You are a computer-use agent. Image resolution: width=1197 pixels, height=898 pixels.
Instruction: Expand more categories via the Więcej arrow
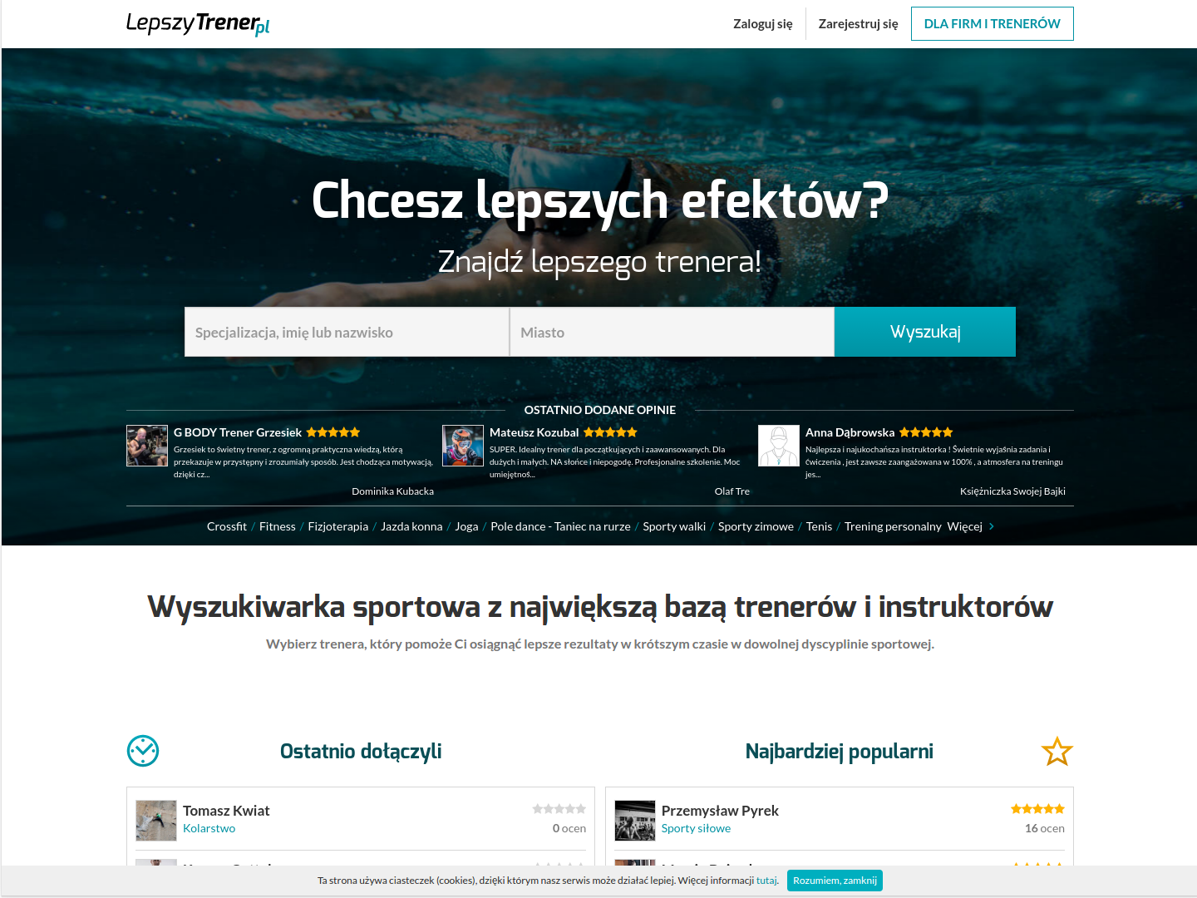coord(992,526)
